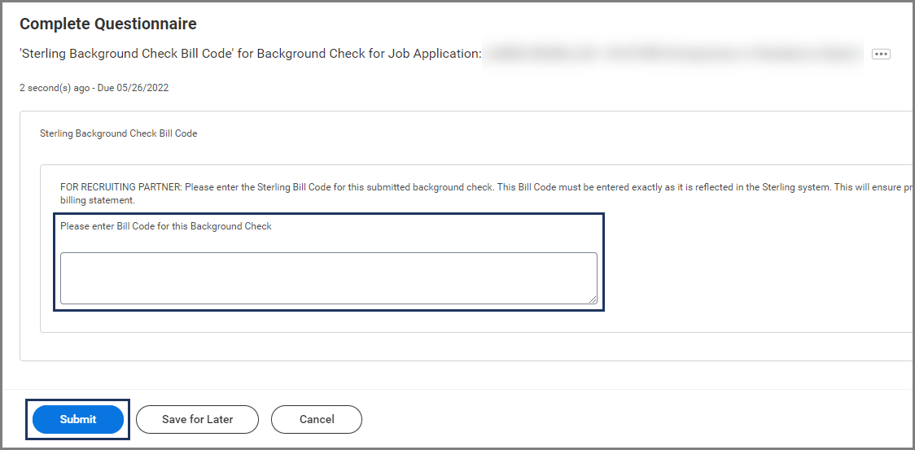The width and height of the screenshot is (915, 450).
Task: Click the blue Submit button
Action: [x=78, y=419]
